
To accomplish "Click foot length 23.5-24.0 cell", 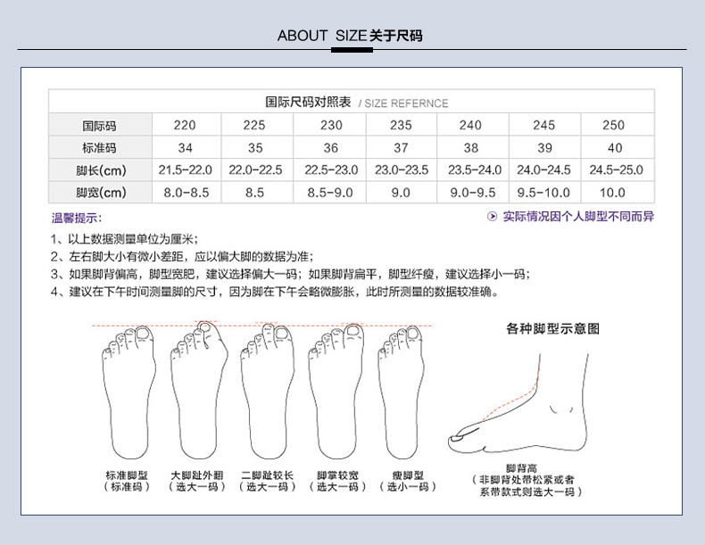I will point(474,170).
